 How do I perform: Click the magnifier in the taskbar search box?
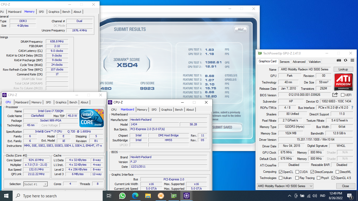18,196
